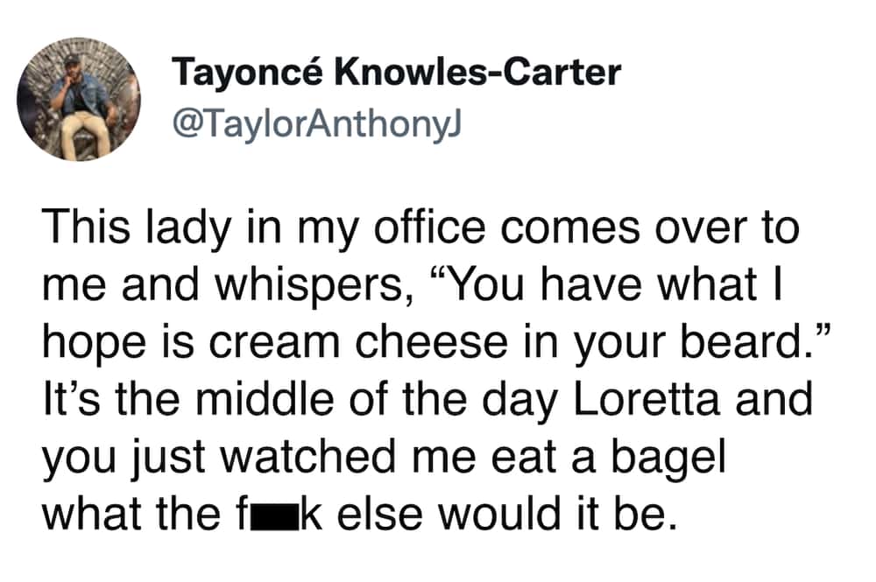The height and width of the screenshot is (582, 876).
Task: Visit the @TaylorAnthonyJ handle link
Action: click(x=317, y=124)
